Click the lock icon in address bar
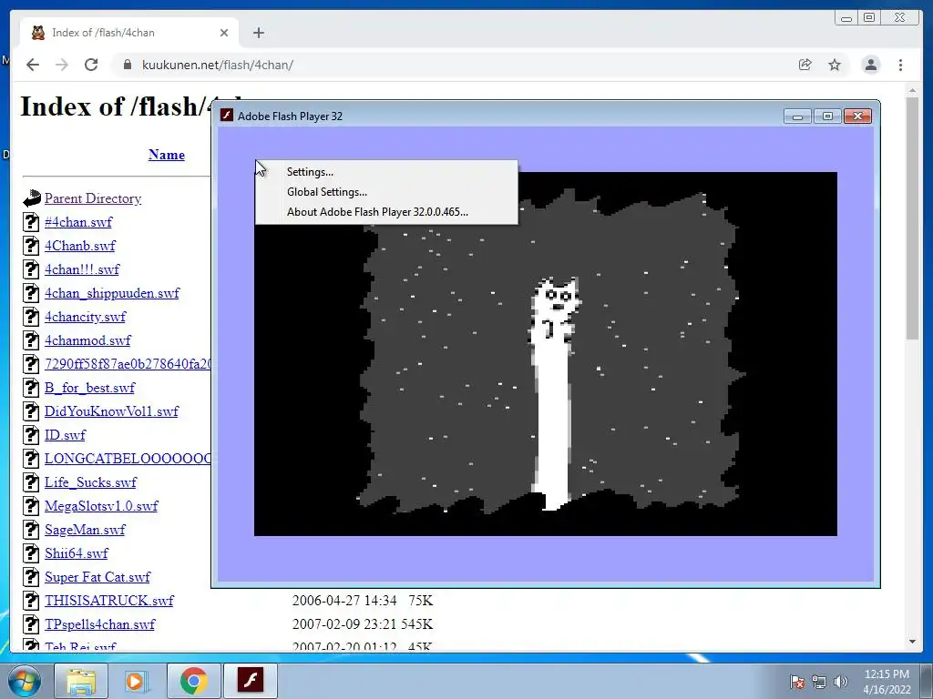Viewport: 933px width, 699px height. click(x=127, y=65)
